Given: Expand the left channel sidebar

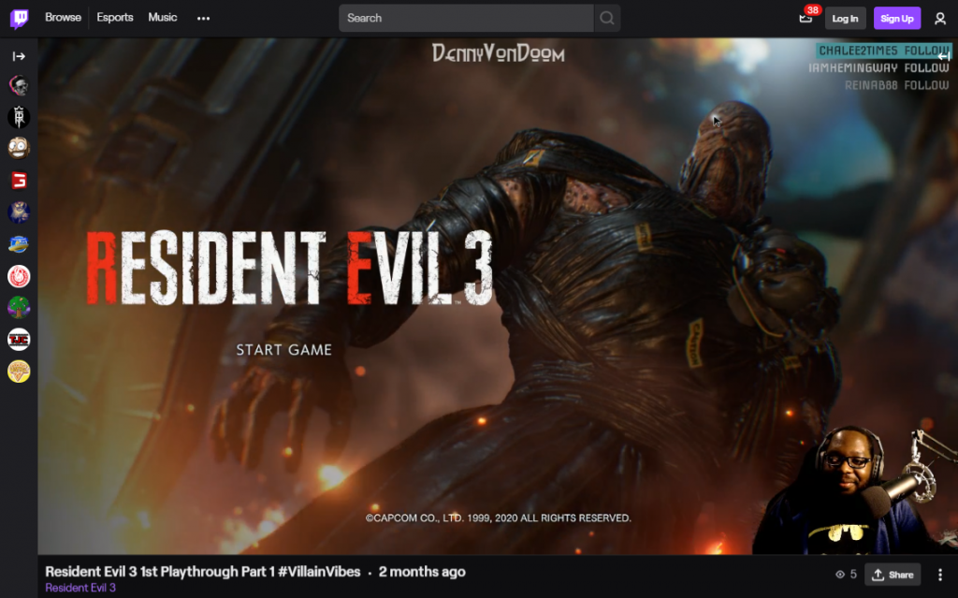Looking at the screenshot, I should (19, 56).
